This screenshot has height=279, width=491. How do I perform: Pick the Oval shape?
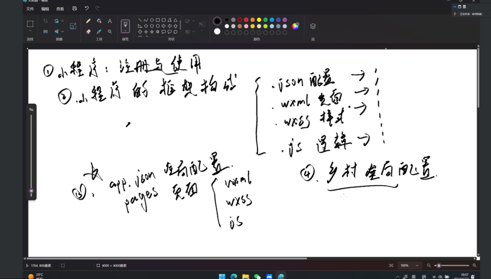pos(152,20)
